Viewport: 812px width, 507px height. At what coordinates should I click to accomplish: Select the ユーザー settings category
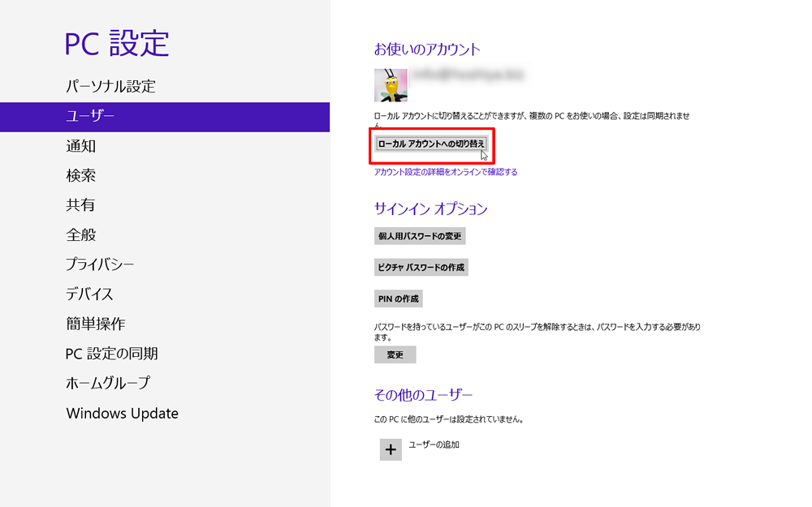tap(165, 116)
